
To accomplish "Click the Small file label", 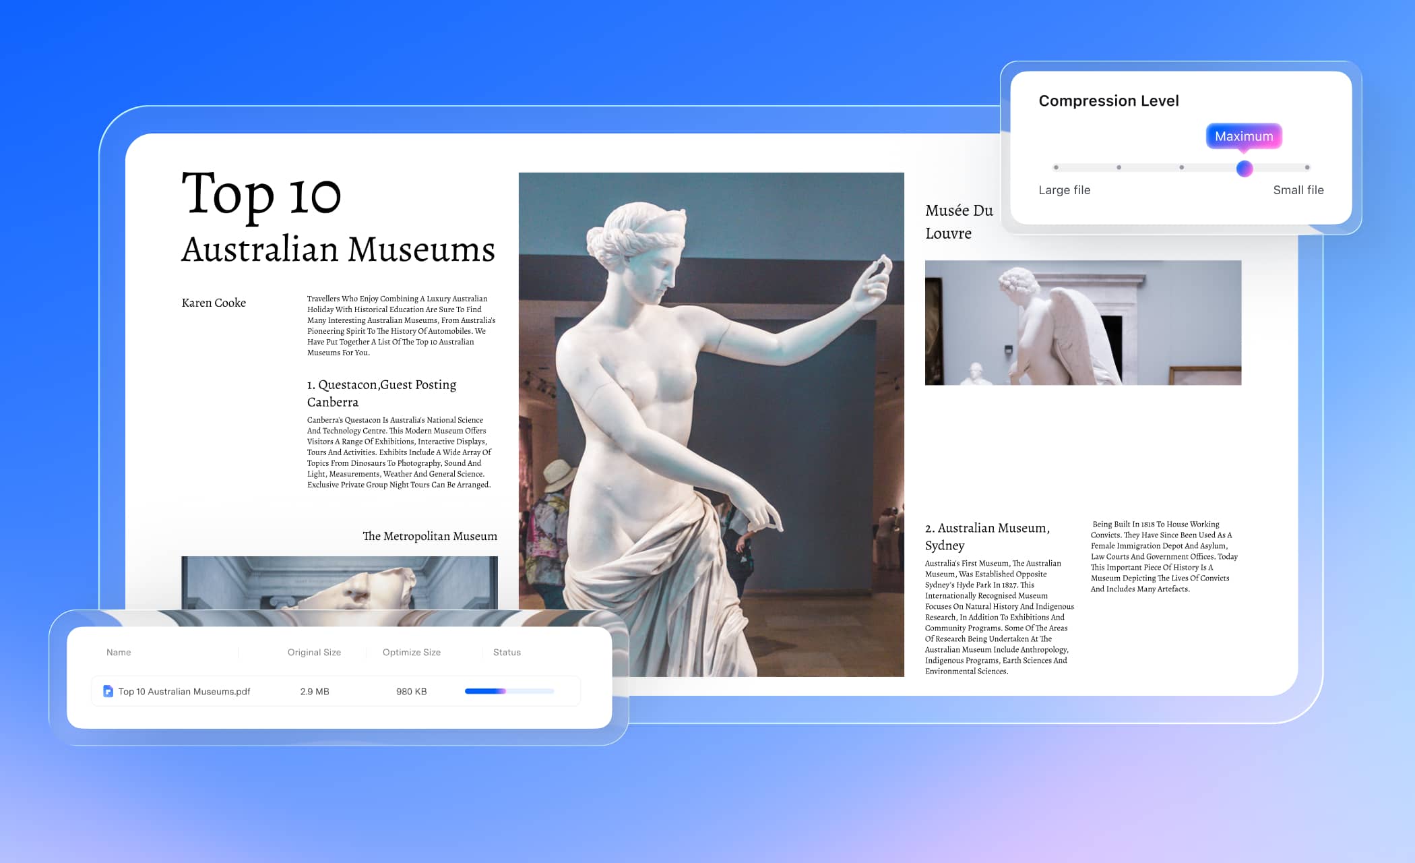I will tap(1298, 190).
